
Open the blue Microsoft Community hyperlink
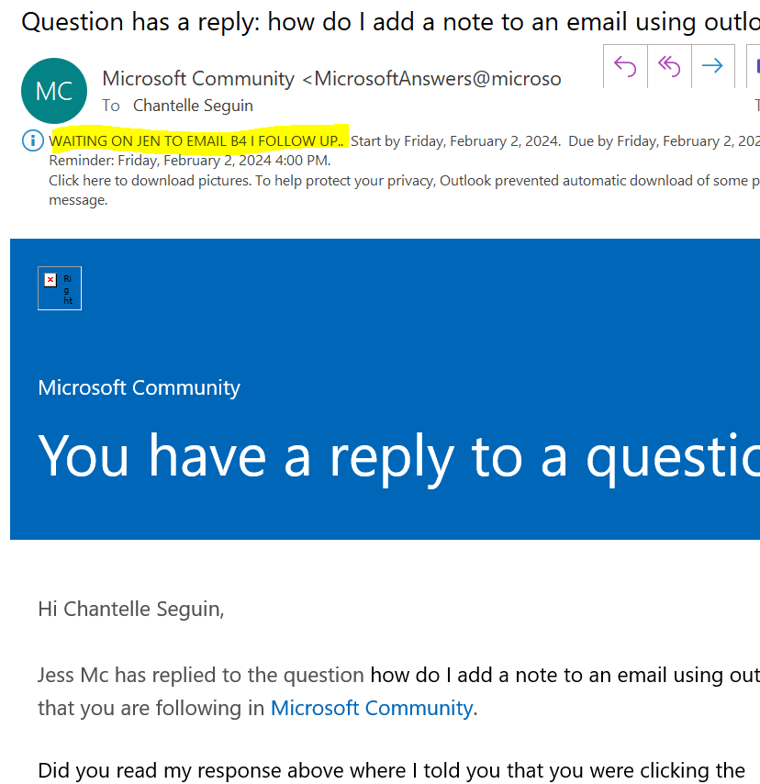click(372, 708)
